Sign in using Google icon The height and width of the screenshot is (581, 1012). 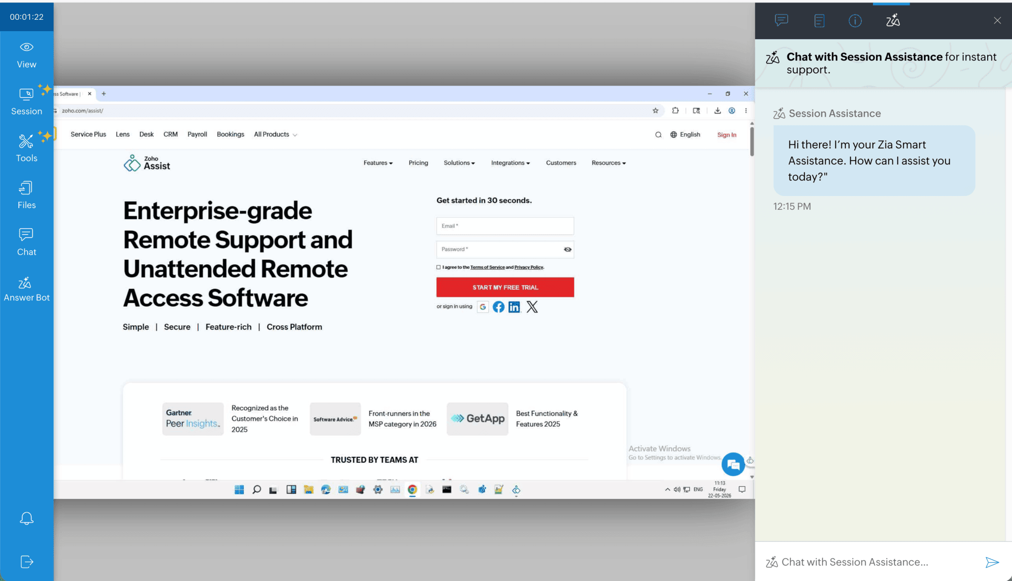pyautogui.click(x=483, y=307)
